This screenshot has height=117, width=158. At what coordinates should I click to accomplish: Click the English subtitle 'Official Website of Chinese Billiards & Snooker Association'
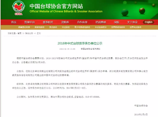point(66,11)
